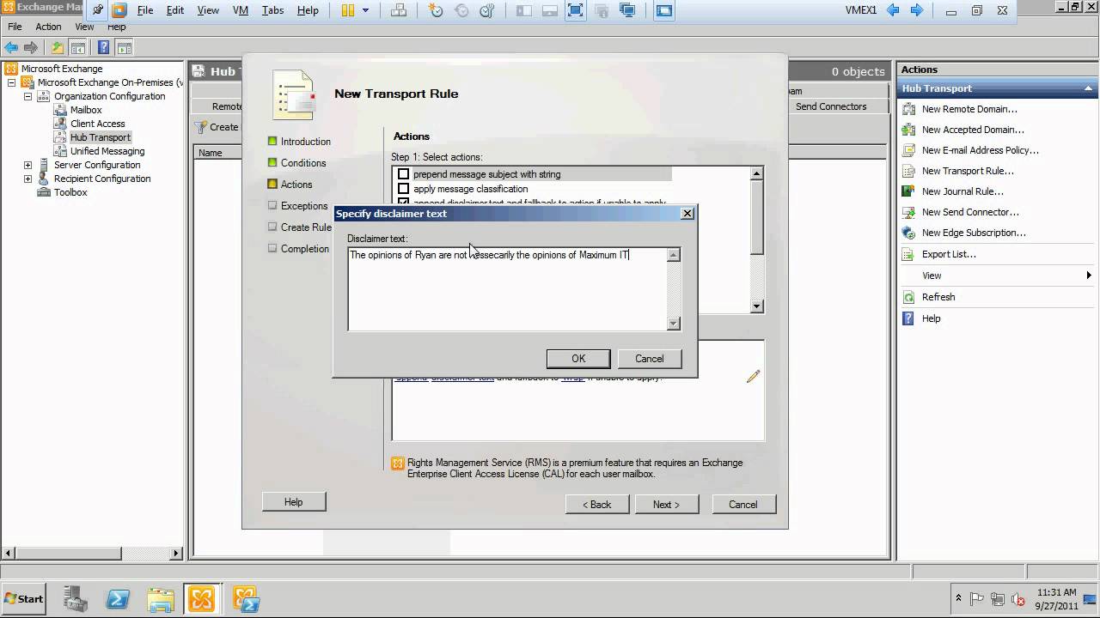Screen dimensions: 1100x618
Task: Click the Send Ctrl+Alt+Del icon
Action: (399, 10)
